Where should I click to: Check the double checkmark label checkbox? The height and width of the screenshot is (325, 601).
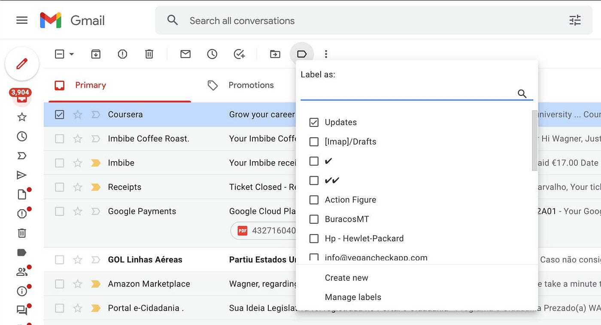click(x=314, y=180)
